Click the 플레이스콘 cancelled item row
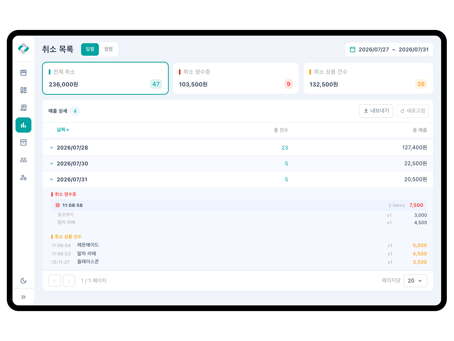The width and height of the screenshot is (454, 341). click(x=239, y=262)
